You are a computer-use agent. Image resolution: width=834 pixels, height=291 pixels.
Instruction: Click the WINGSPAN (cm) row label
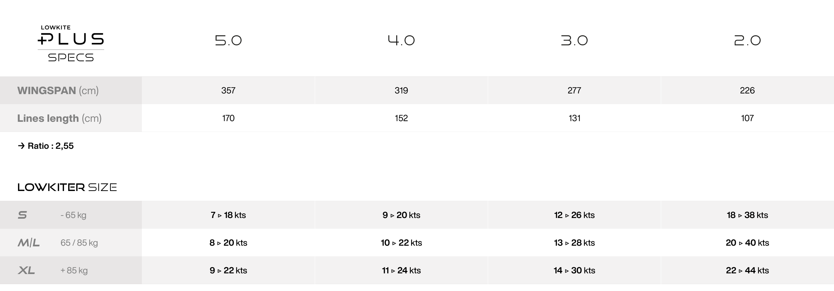(x=58, y=91)
